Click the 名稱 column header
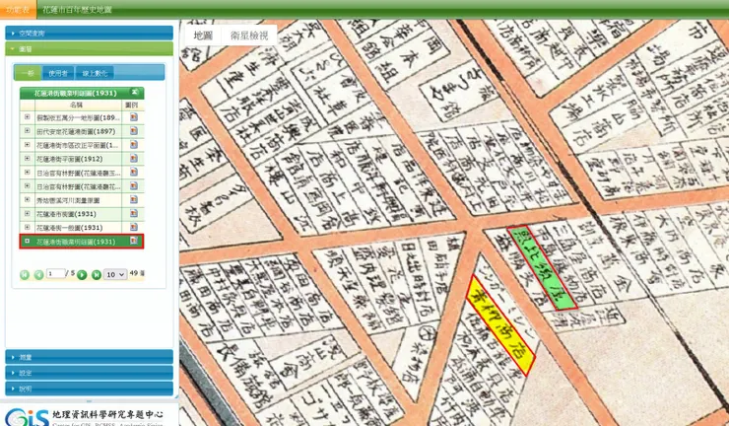The height and width of the screenshot is (426, 729). [76, 106]
